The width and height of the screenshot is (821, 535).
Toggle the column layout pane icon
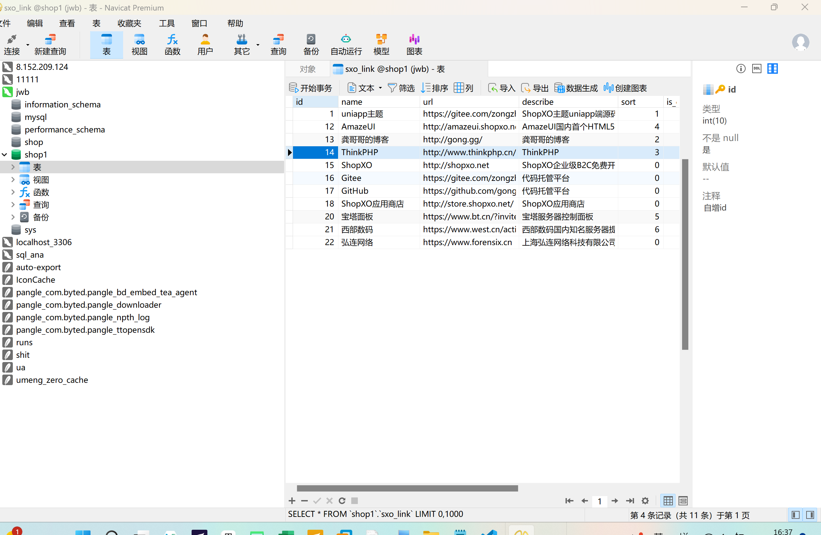point(773,69)
